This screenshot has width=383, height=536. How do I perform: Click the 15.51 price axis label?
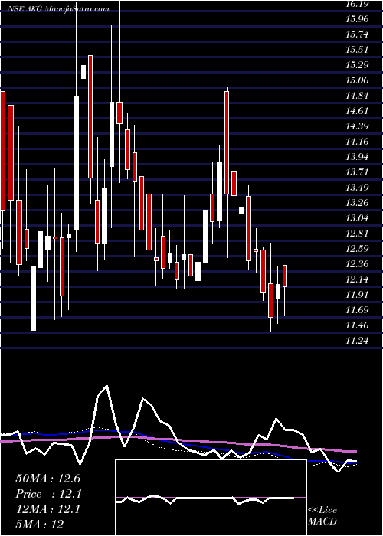(x=357, y=50)
